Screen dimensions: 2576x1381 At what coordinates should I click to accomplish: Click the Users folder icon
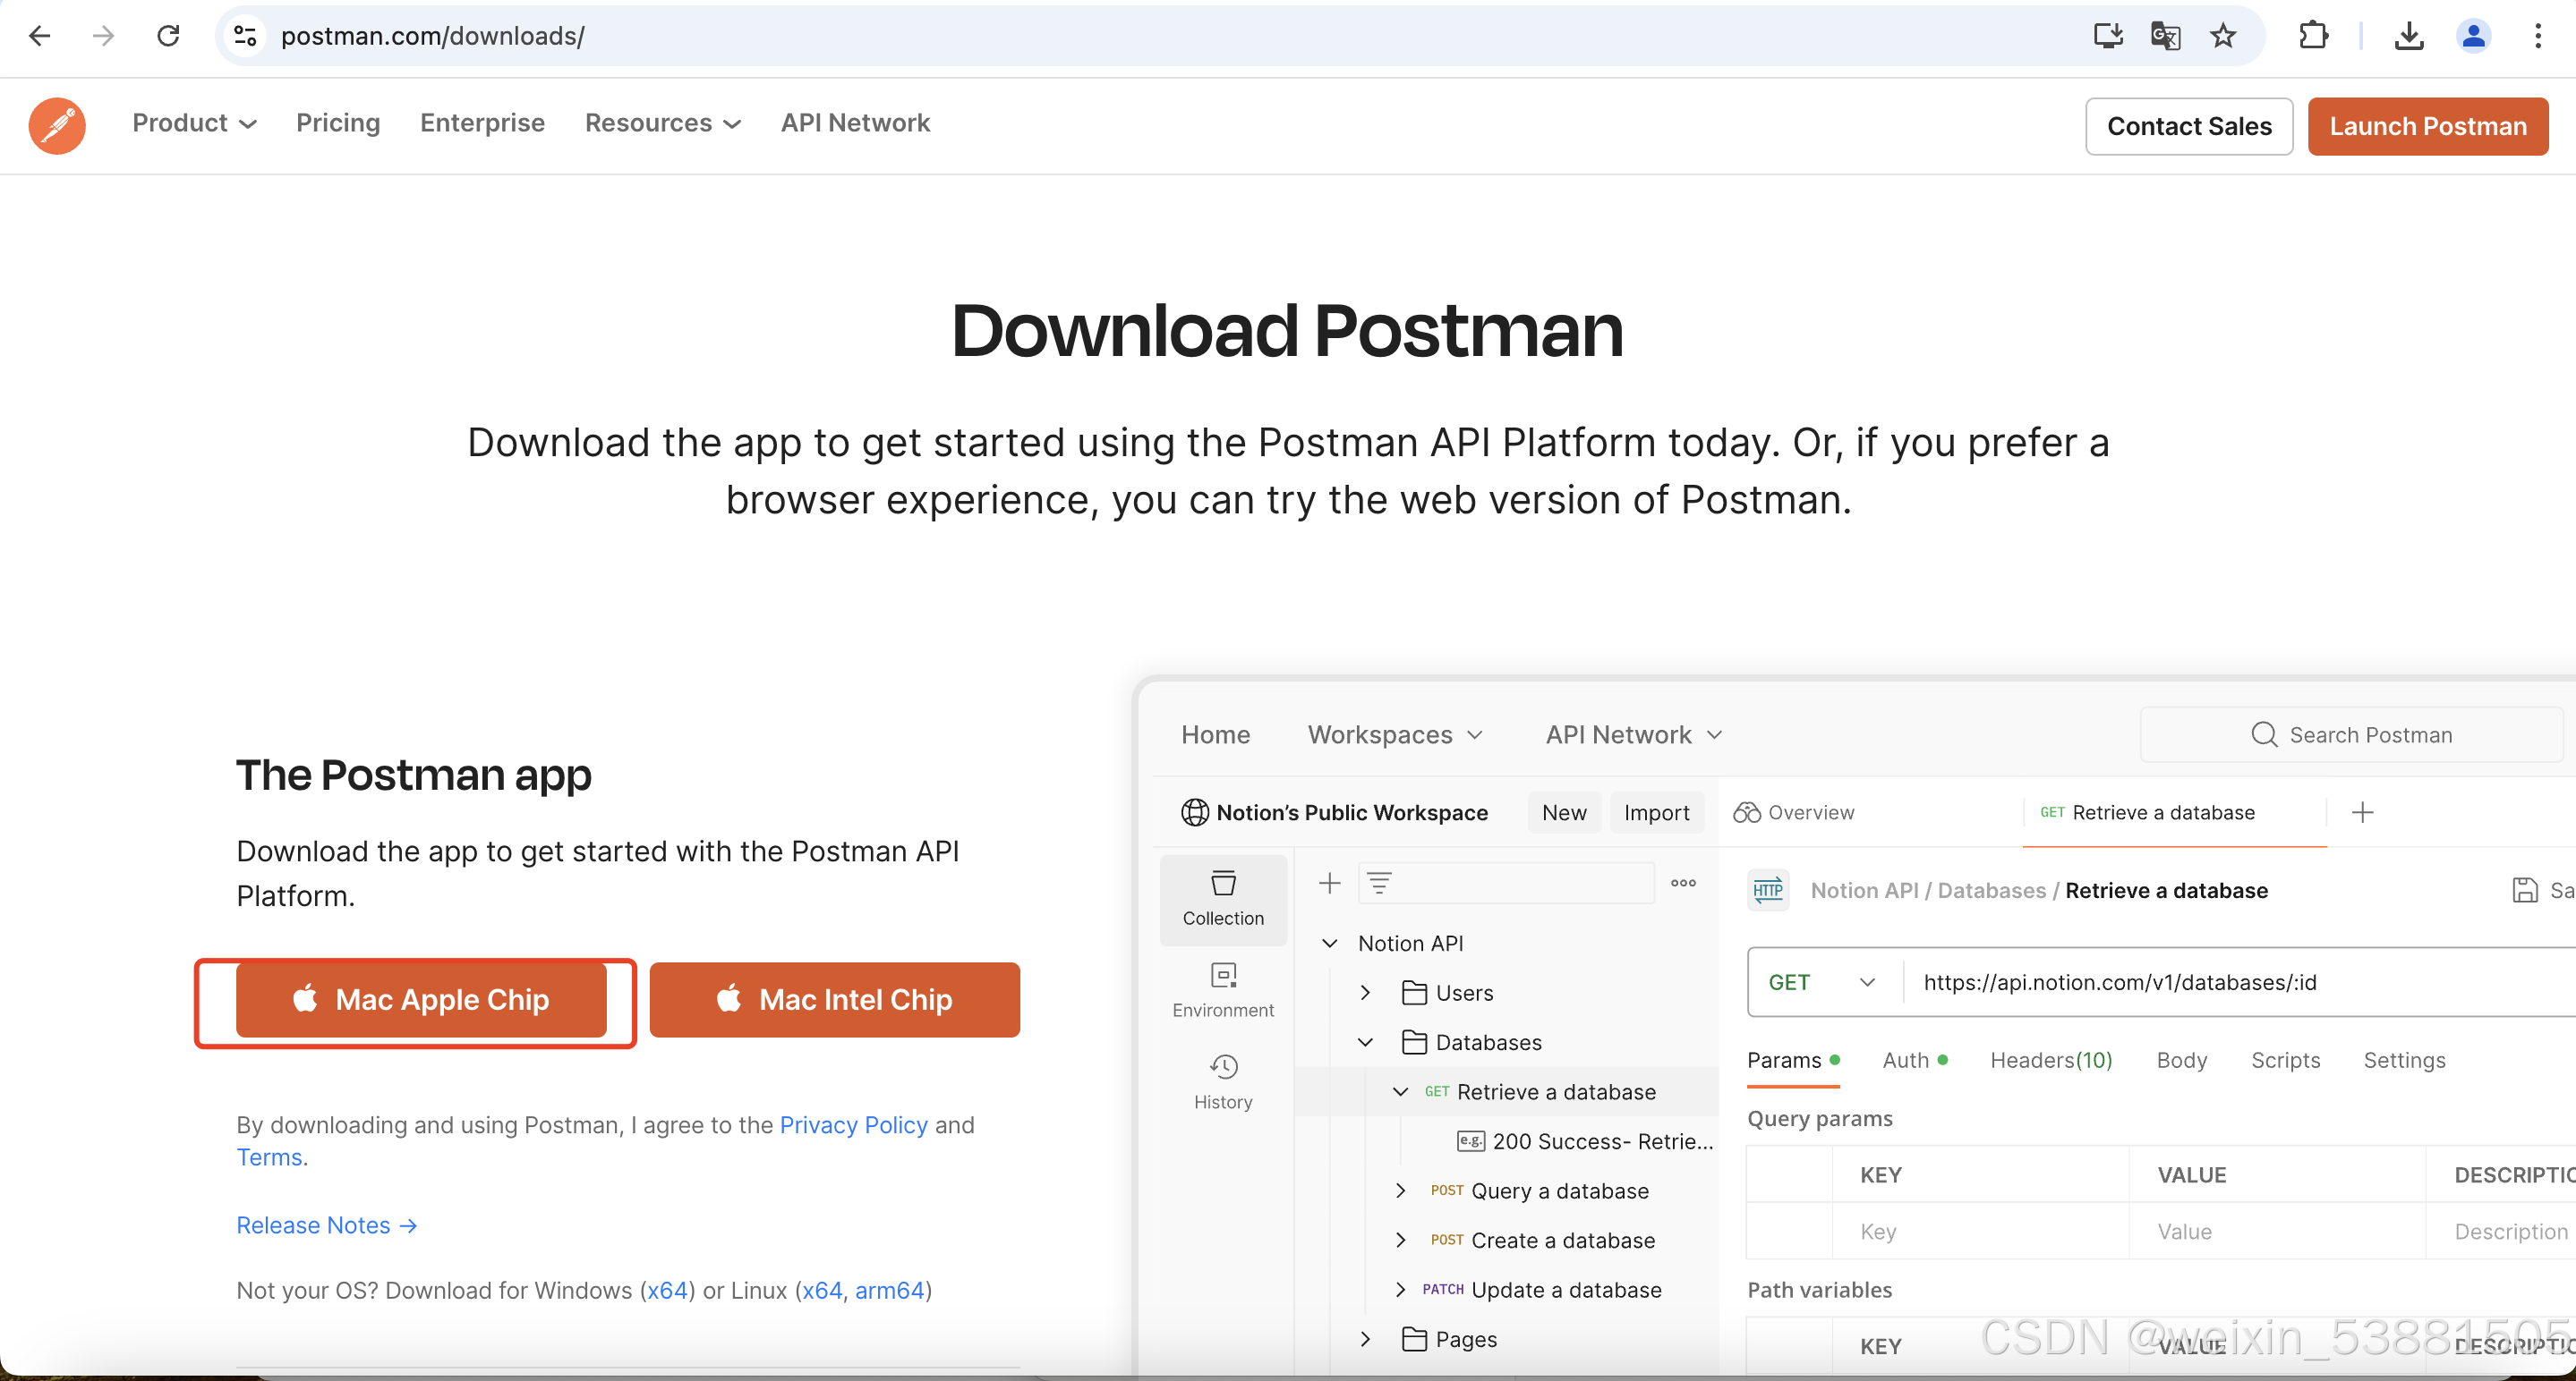[1414, 992]
